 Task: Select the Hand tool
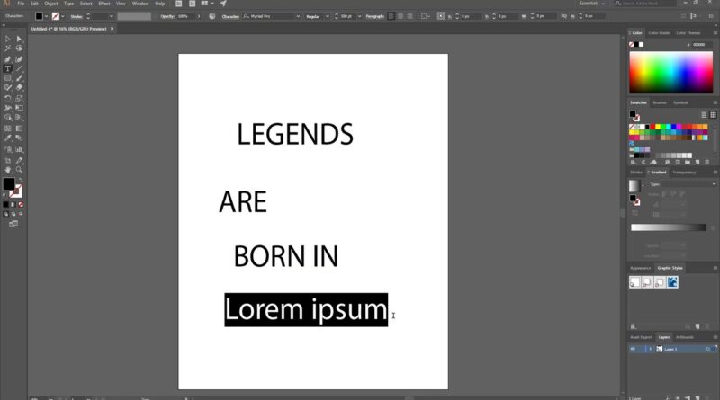(7, 169)
